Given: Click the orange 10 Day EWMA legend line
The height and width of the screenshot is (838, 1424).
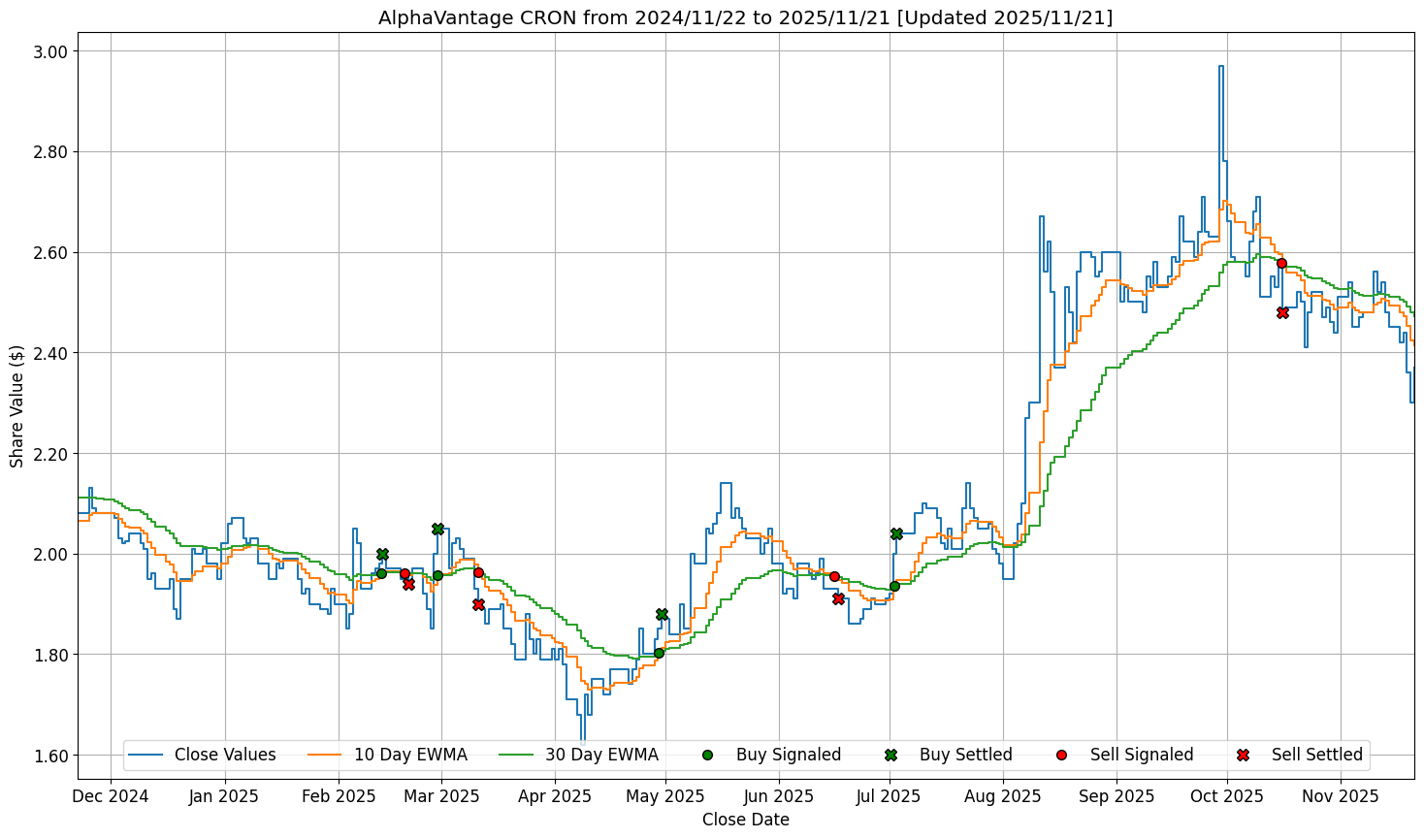Looking at the screenshot, I should tap(325, 755).
